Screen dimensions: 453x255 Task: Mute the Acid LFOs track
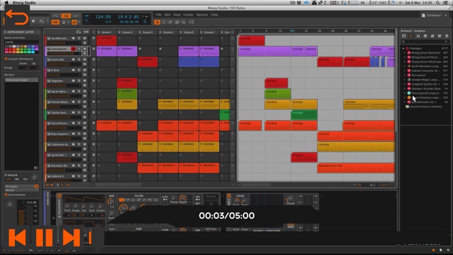pos(85,60)
